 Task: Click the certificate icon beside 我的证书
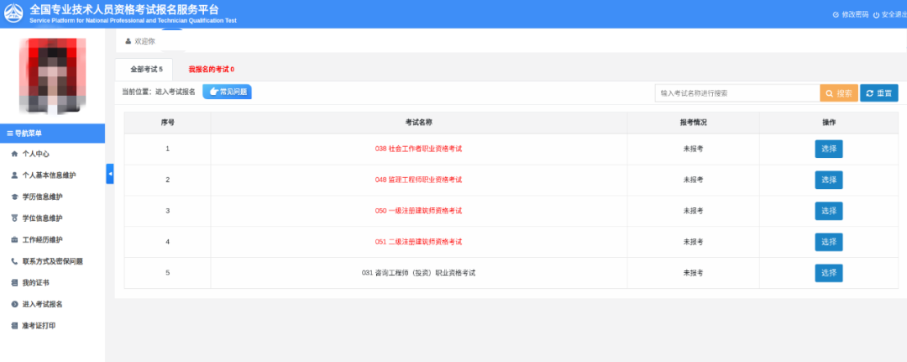(14, 283)
